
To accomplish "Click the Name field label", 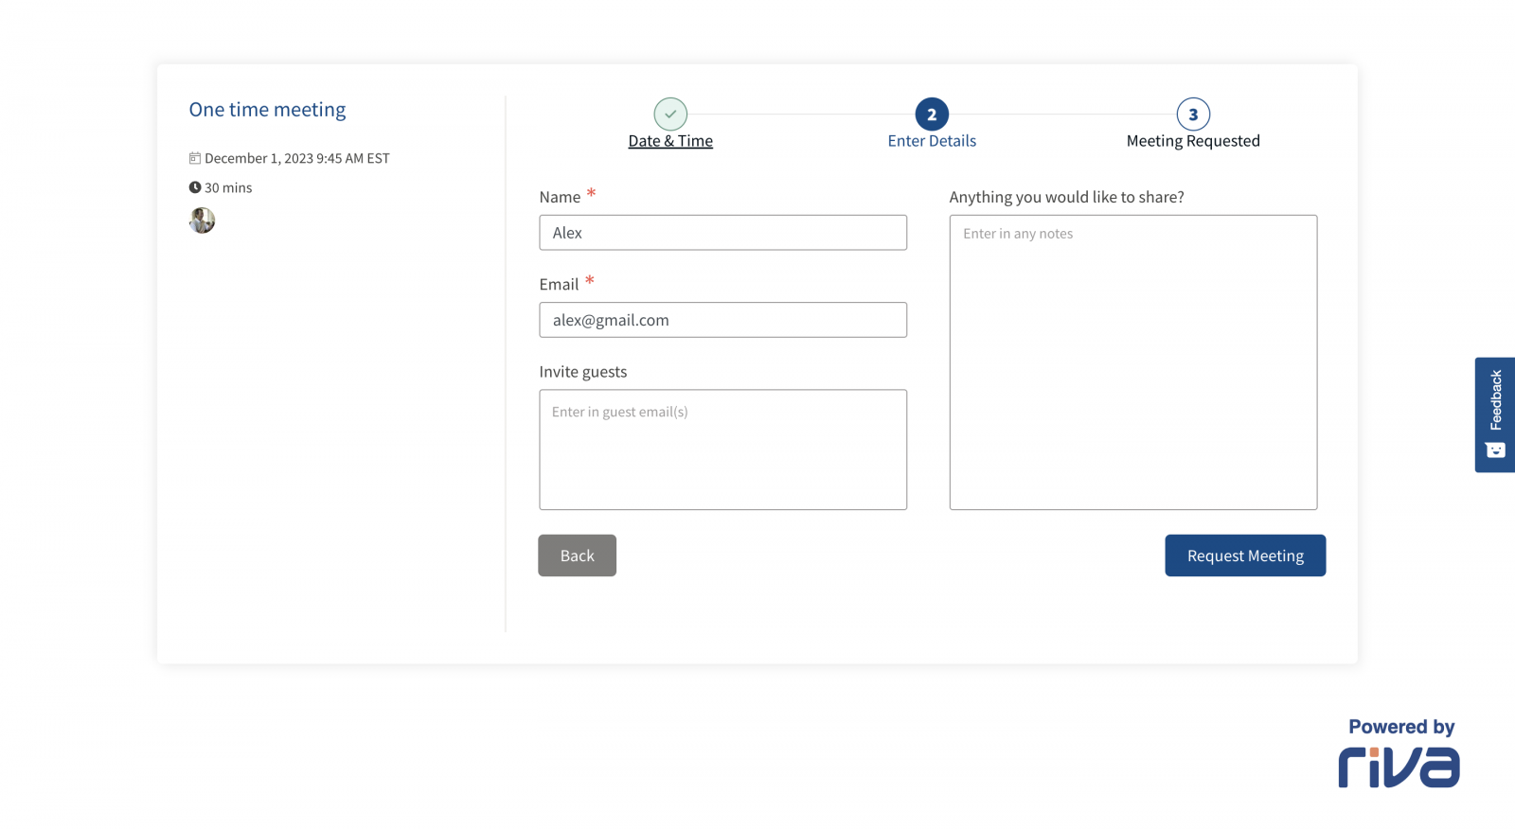I will click(x=560, y=197).
